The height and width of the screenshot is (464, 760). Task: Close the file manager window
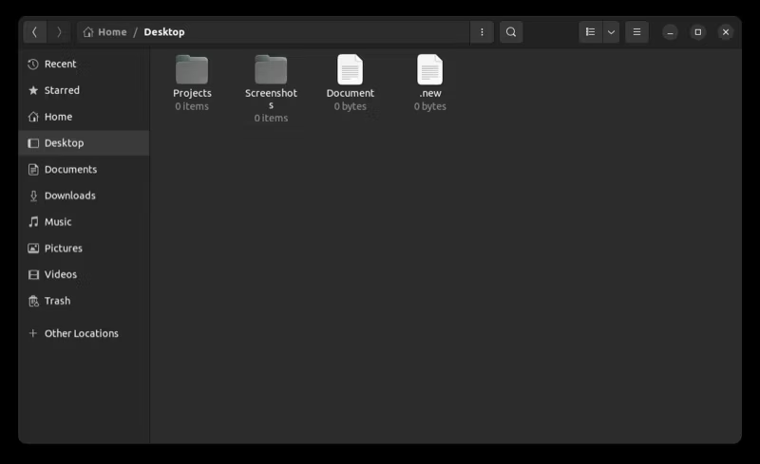point(726,32)
